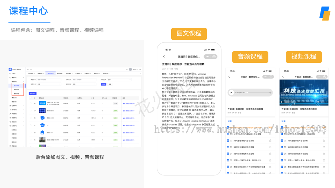Click the audio player progress slider
335x188 pixels.
[x=258, y=93]
